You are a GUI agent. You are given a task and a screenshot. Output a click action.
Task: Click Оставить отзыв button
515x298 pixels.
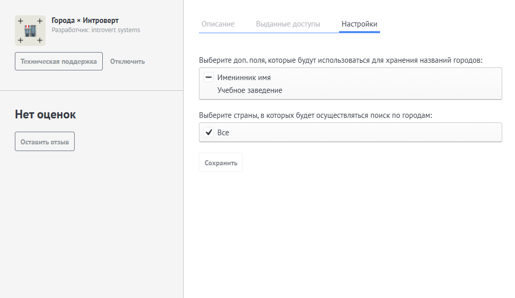pyautogui.click(x=44, y=142)
